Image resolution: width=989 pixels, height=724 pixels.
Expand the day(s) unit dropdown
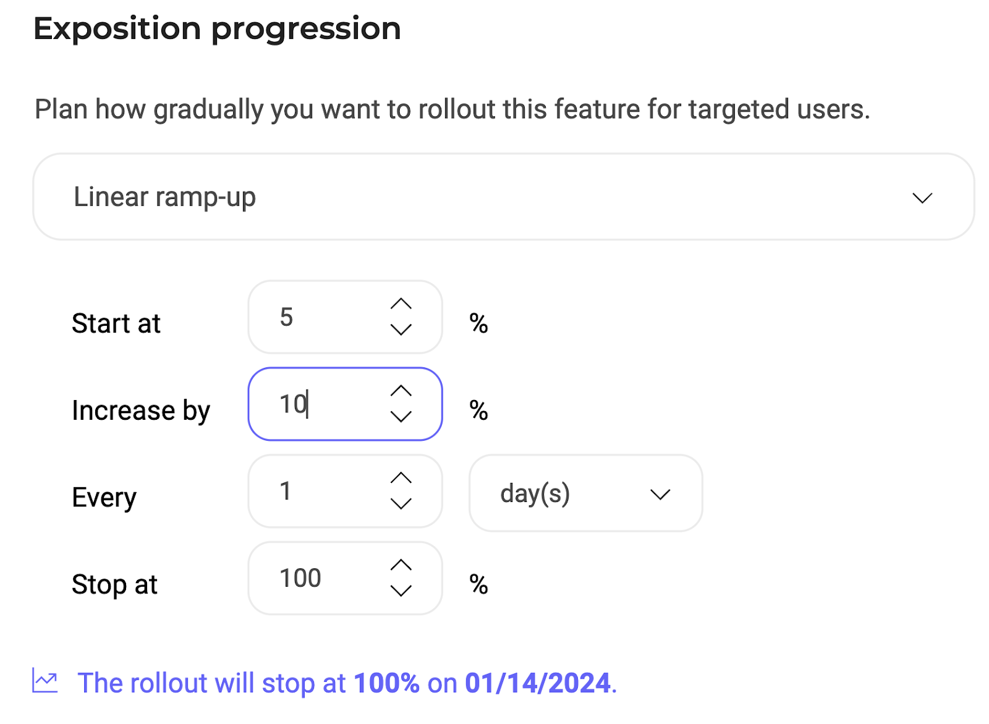pos(585,493)
